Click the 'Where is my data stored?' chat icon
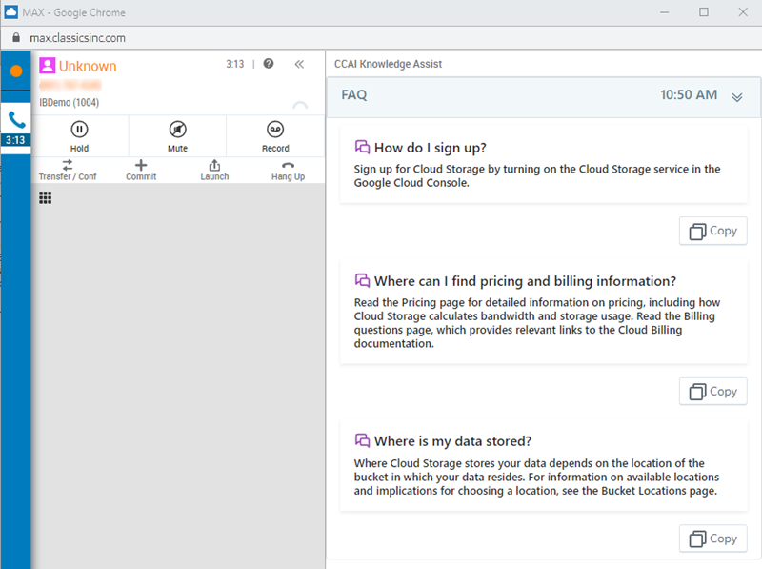This screenshot has height=569, width=762. coord(362,440)
